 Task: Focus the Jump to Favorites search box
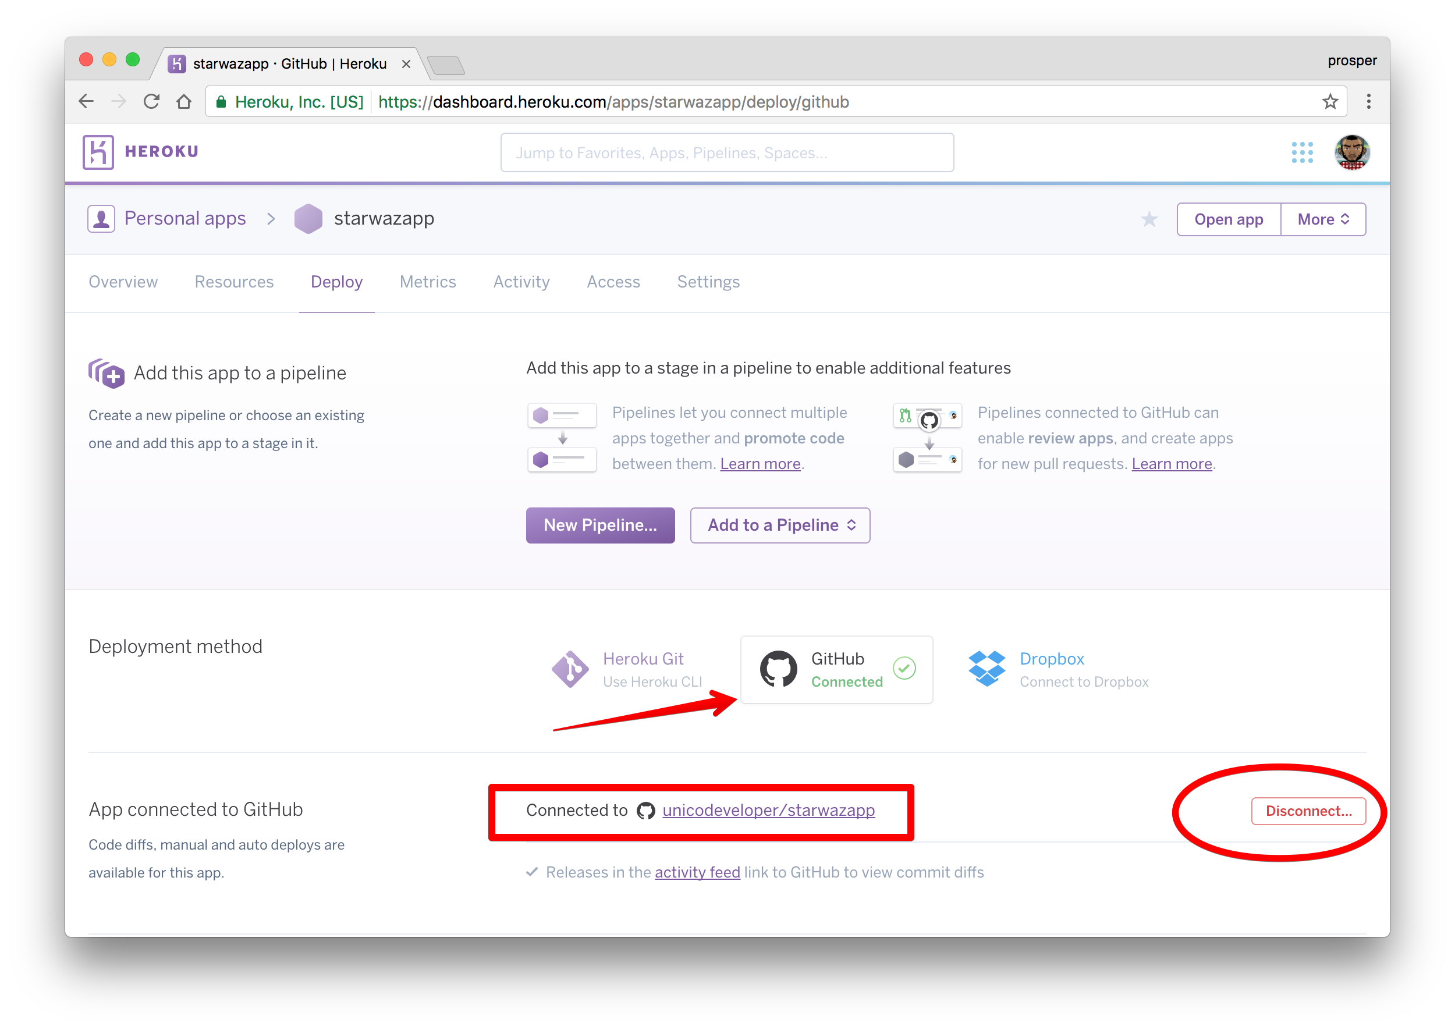point(727,153)
